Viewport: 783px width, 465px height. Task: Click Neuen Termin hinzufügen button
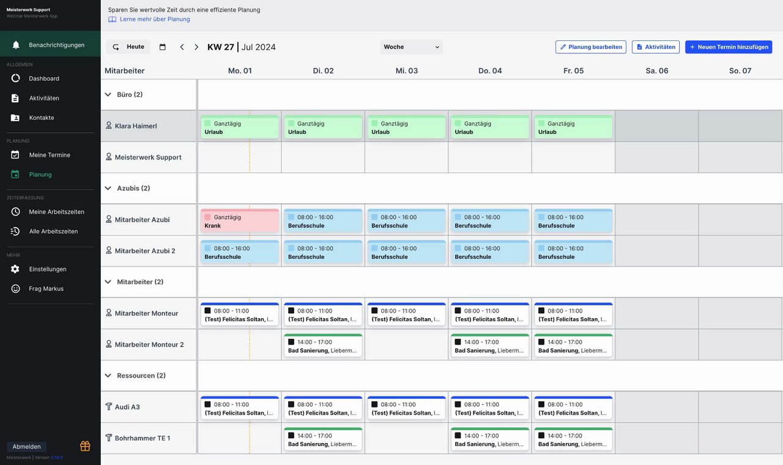(x=729, y=47)
